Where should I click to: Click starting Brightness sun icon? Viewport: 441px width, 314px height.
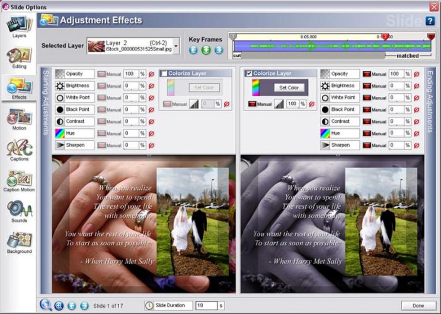tap(60, 86)
